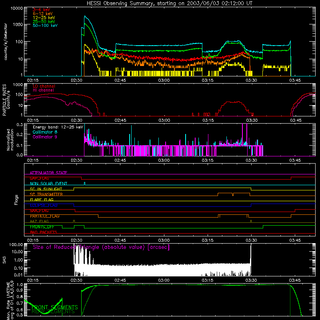Select the 3-6 keV legend label

pyautogui.click(x=42, y=10)
